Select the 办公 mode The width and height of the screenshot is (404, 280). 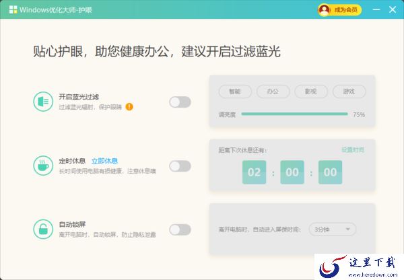(x=273, y=92)
